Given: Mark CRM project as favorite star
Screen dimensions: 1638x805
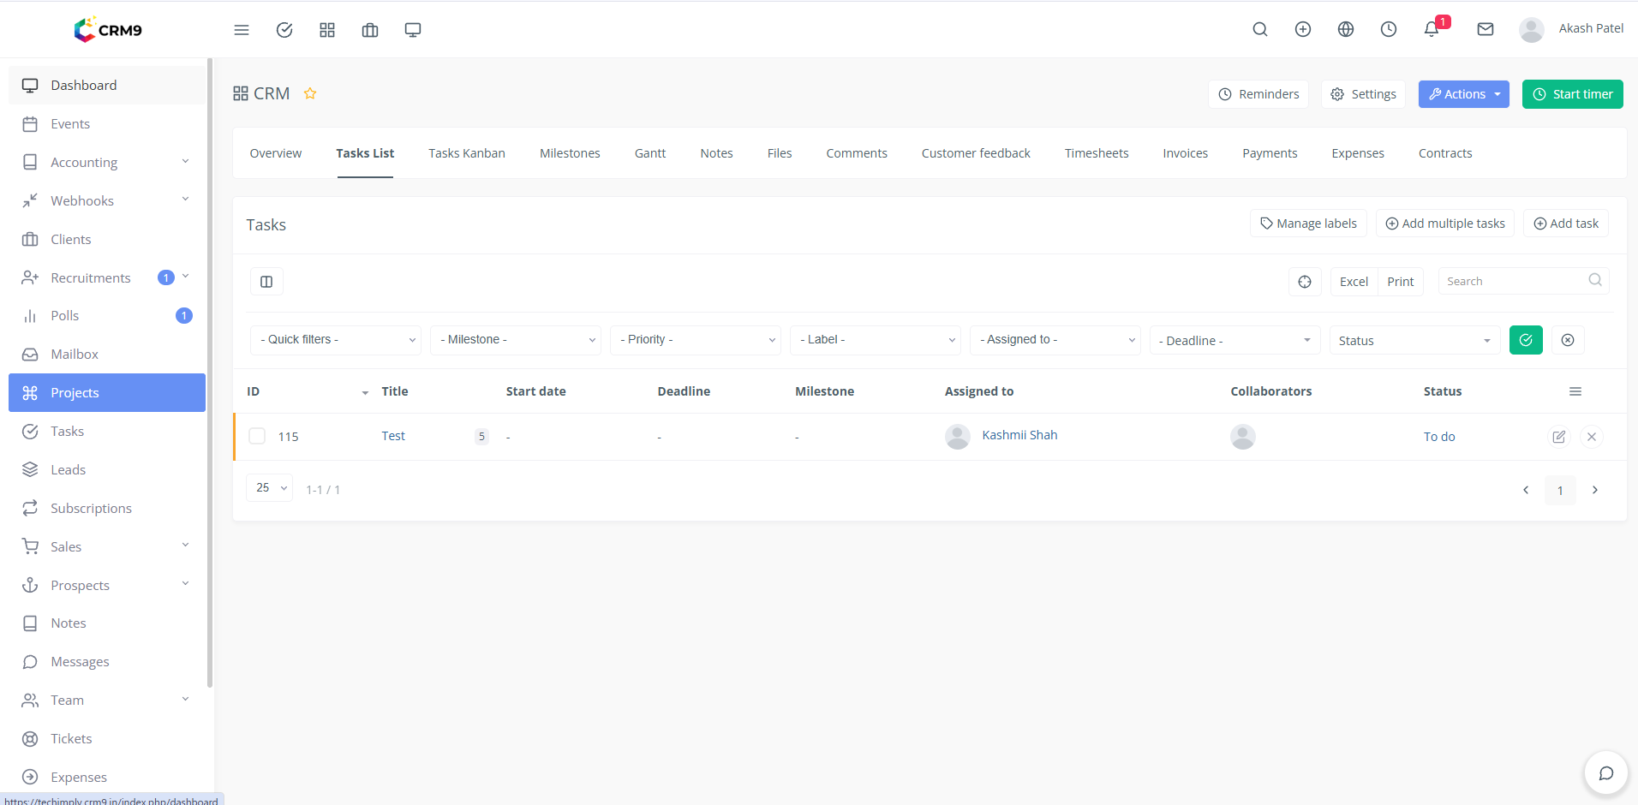Looking at the screenshot, I should point(310,93).
